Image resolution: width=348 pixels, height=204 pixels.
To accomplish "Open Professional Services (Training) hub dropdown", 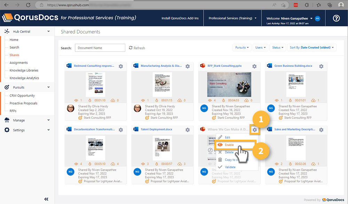I will pos(232,18).
